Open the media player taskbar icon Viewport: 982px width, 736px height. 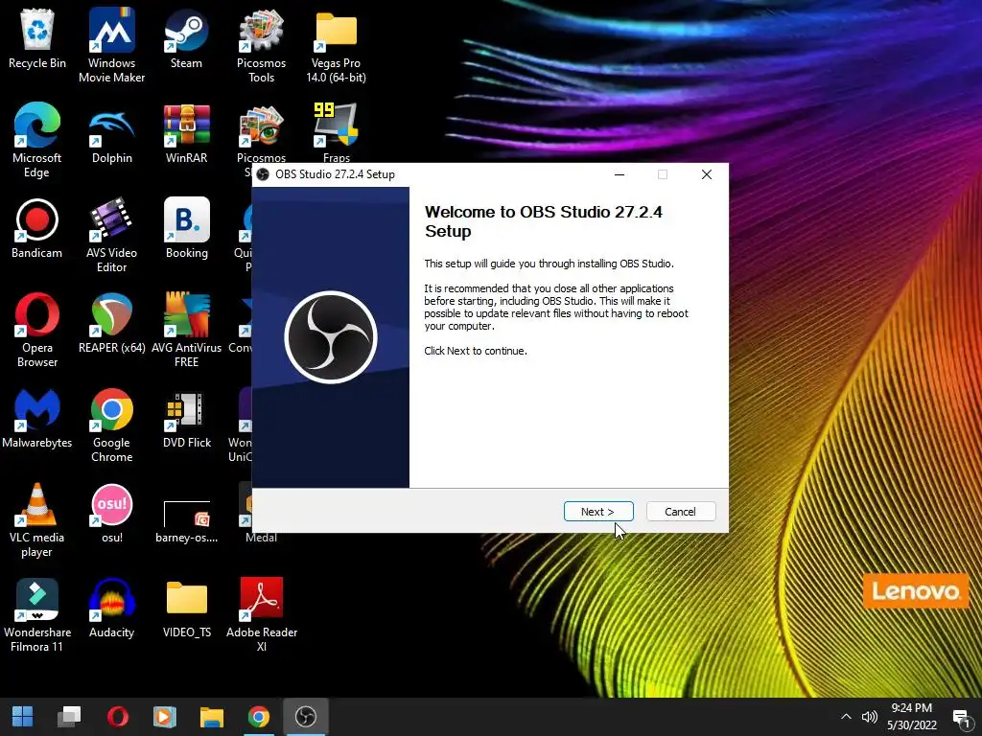coord(164,717)
